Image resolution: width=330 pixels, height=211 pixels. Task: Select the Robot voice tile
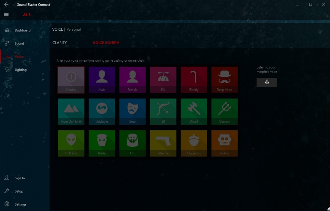coord(224,143)
